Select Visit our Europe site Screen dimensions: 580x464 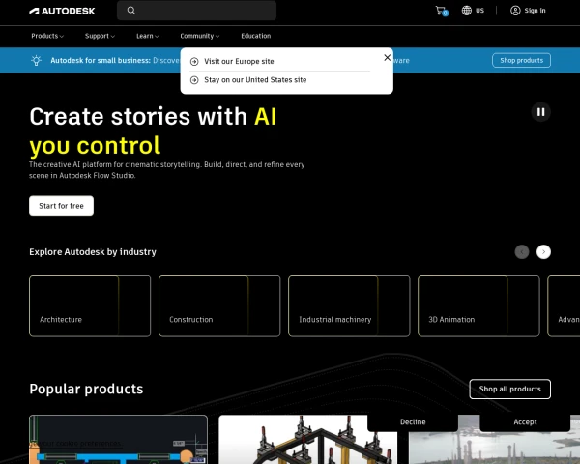click(239, 62)
